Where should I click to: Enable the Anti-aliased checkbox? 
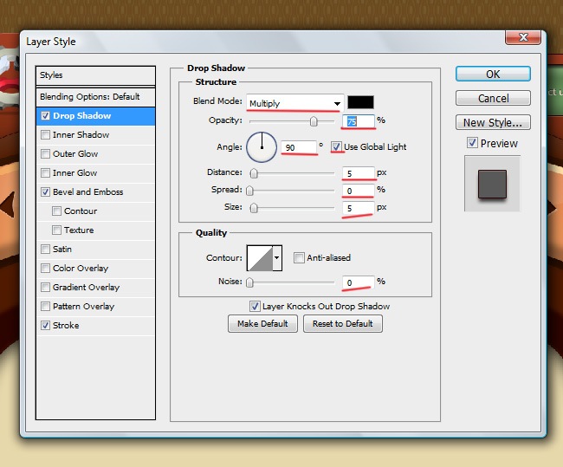(299, 257)
